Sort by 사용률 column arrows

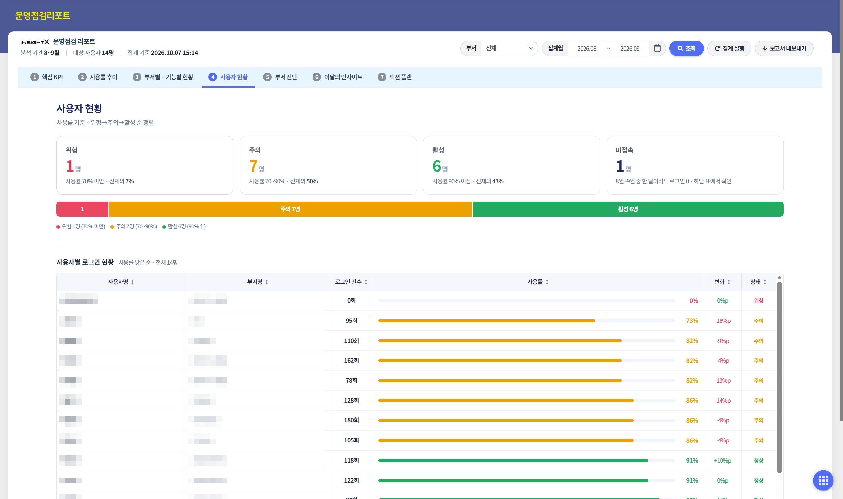point(547,282)
